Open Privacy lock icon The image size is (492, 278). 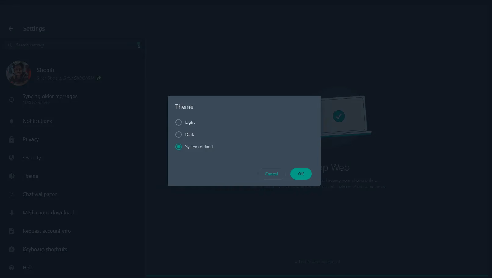(12, 140)
